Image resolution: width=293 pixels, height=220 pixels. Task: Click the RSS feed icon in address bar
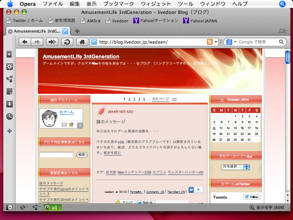click(209, 42)
